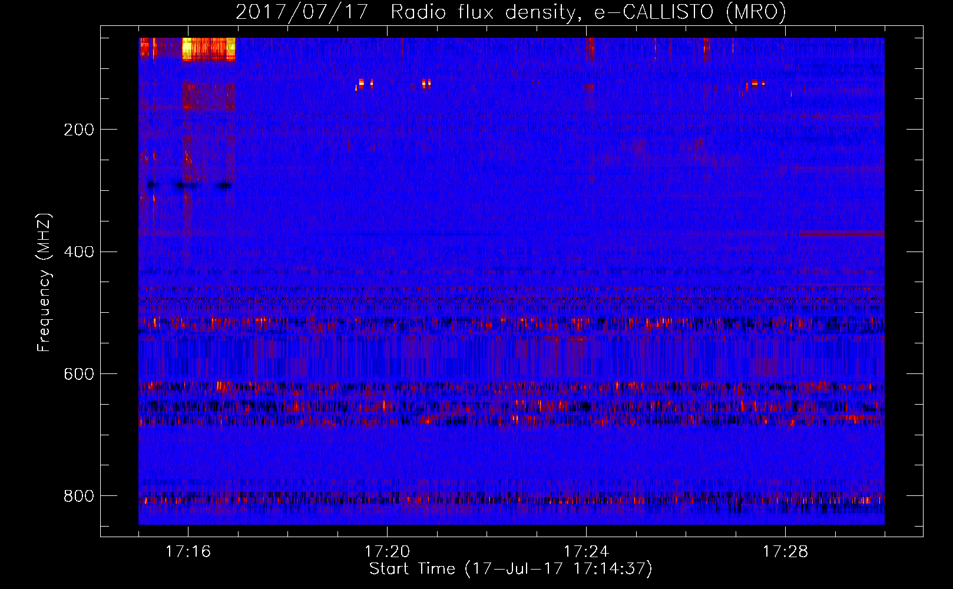953x589 pixels.
Task: Click the 400 frequency tick label
Action: click(x=79, y=252)
